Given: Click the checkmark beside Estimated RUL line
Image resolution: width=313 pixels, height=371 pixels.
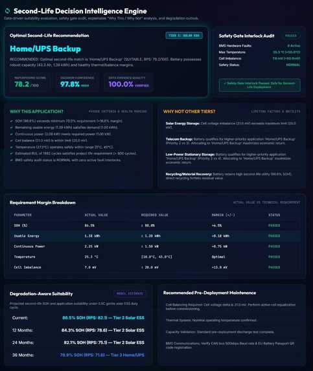Looking at the screenshot, I should tap(12, 153).
